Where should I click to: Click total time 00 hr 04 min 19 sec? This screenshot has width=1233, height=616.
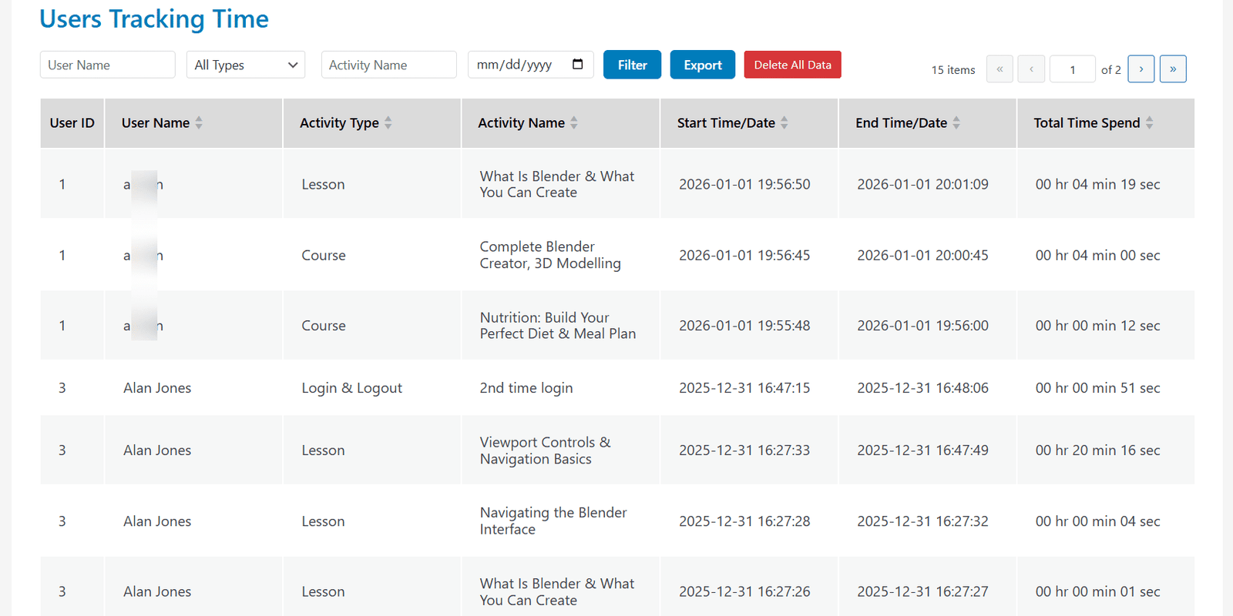coord(1097,184)
